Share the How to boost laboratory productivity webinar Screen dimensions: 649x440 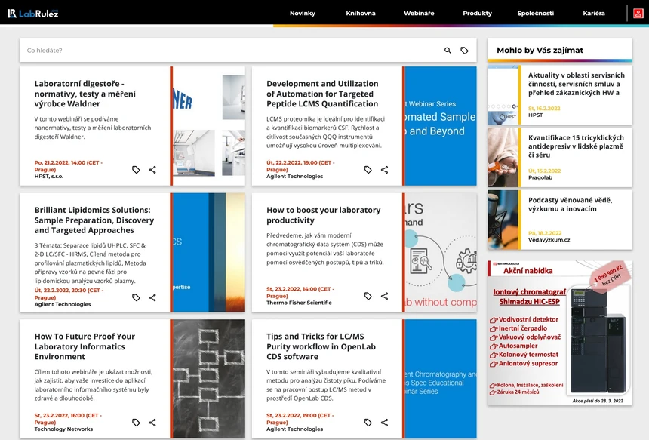(385, 296)
